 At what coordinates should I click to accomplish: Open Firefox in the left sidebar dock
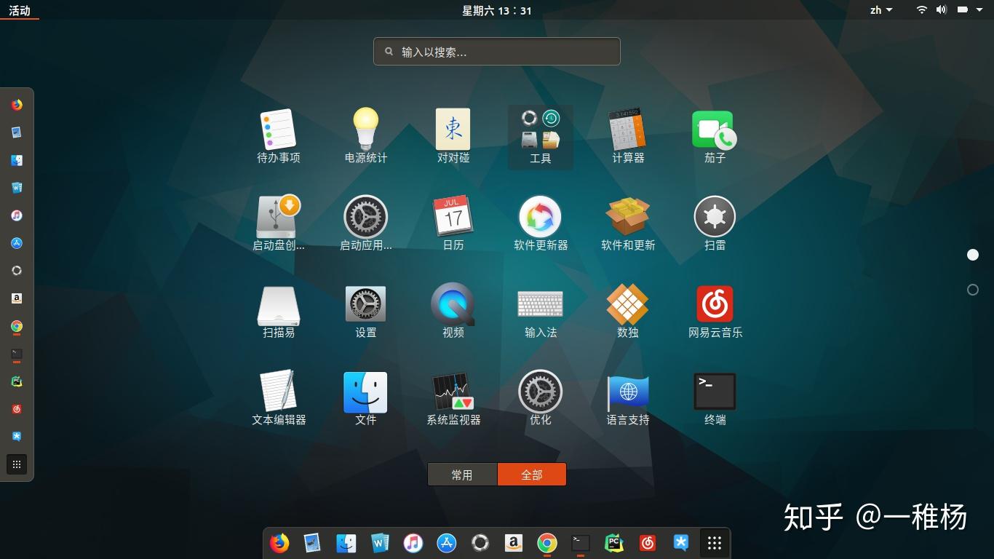(17, 105)
